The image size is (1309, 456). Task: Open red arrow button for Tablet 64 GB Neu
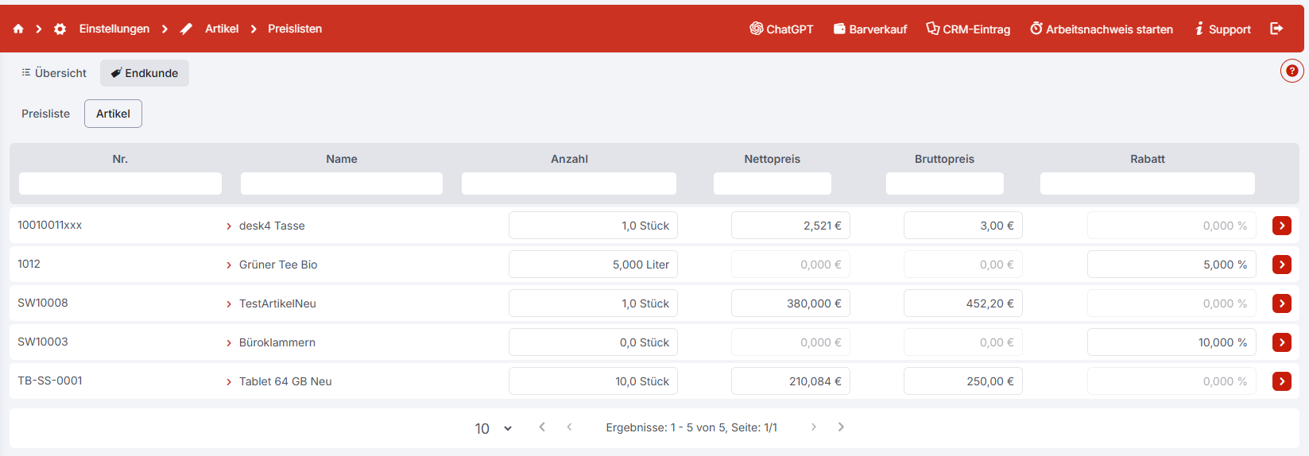click(1281, 381)
